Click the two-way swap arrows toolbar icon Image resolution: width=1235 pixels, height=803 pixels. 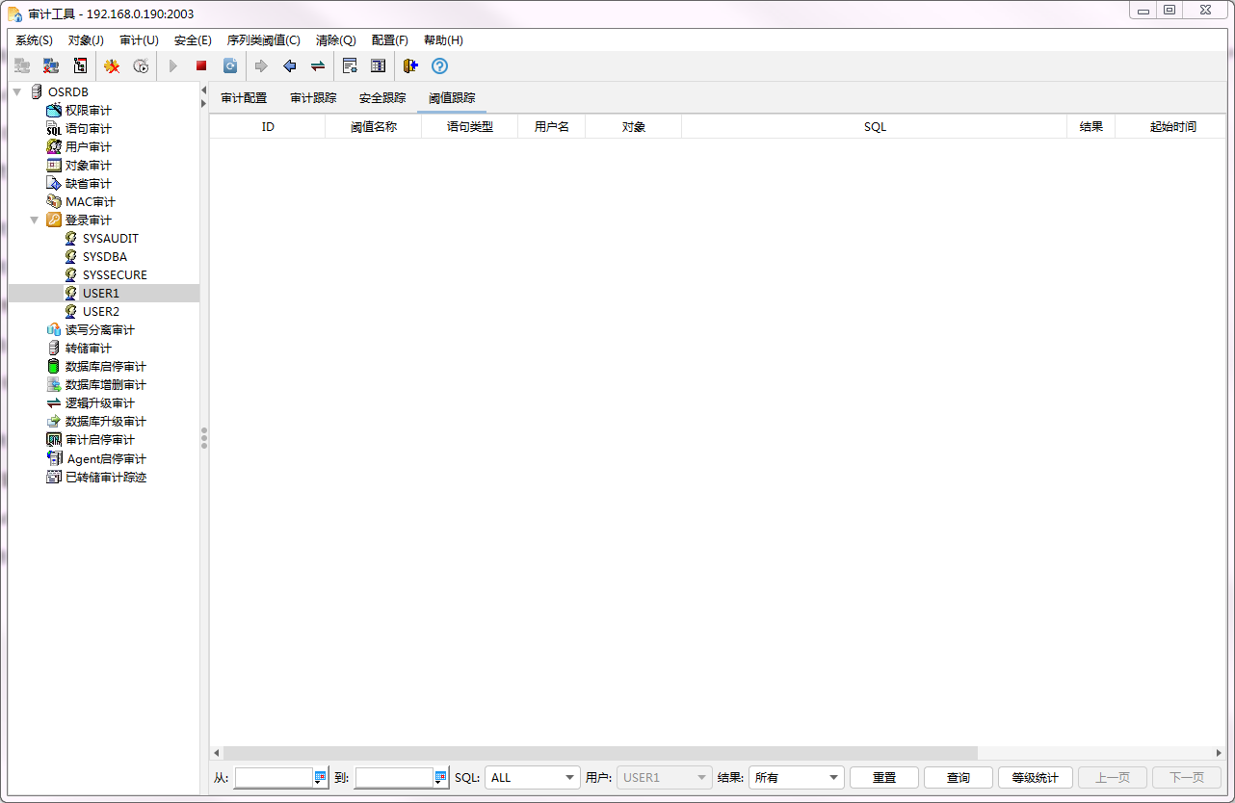tap(318, 65)
